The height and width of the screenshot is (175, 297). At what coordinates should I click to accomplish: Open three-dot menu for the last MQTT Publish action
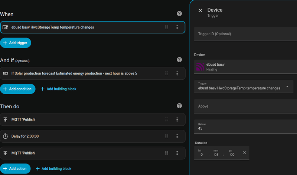coord(177,153)
